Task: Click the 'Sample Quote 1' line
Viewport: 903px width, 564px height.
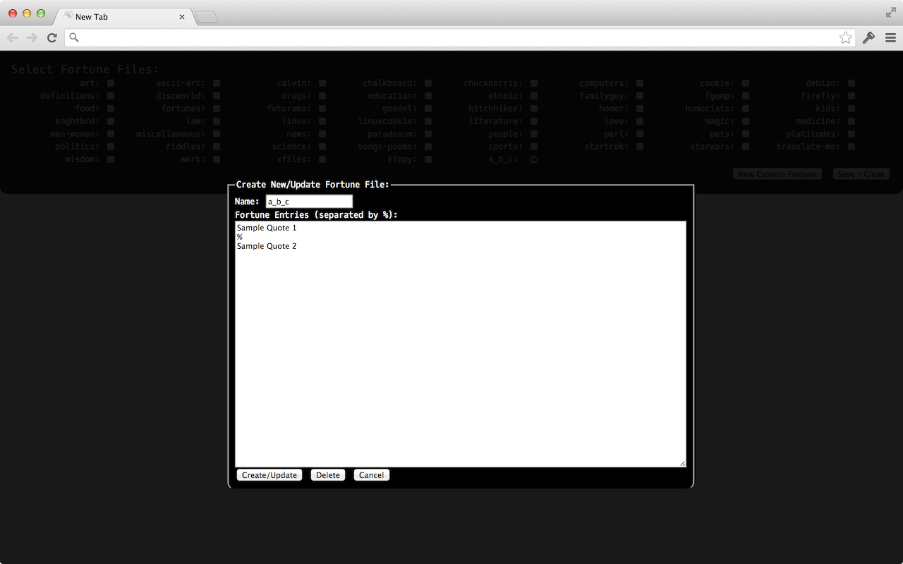Action: [267, 228]
